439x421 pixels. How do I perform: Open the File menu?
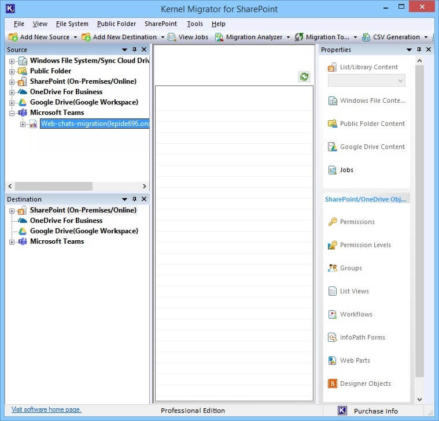tap(19, 24)
